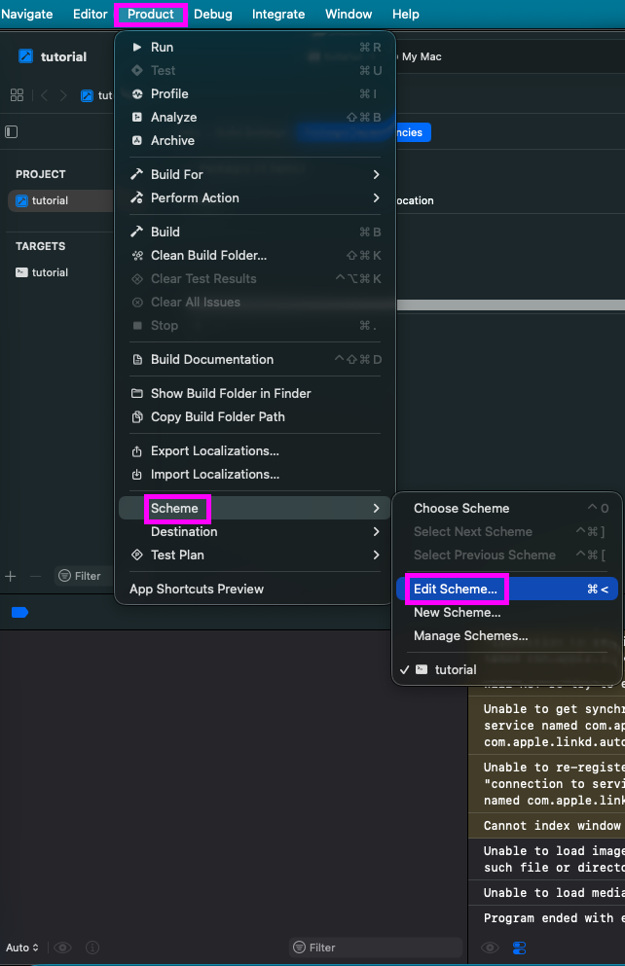Select App Shortcuts Preview
The height and width of the screenshot is (966, 625).
[255, 589]
